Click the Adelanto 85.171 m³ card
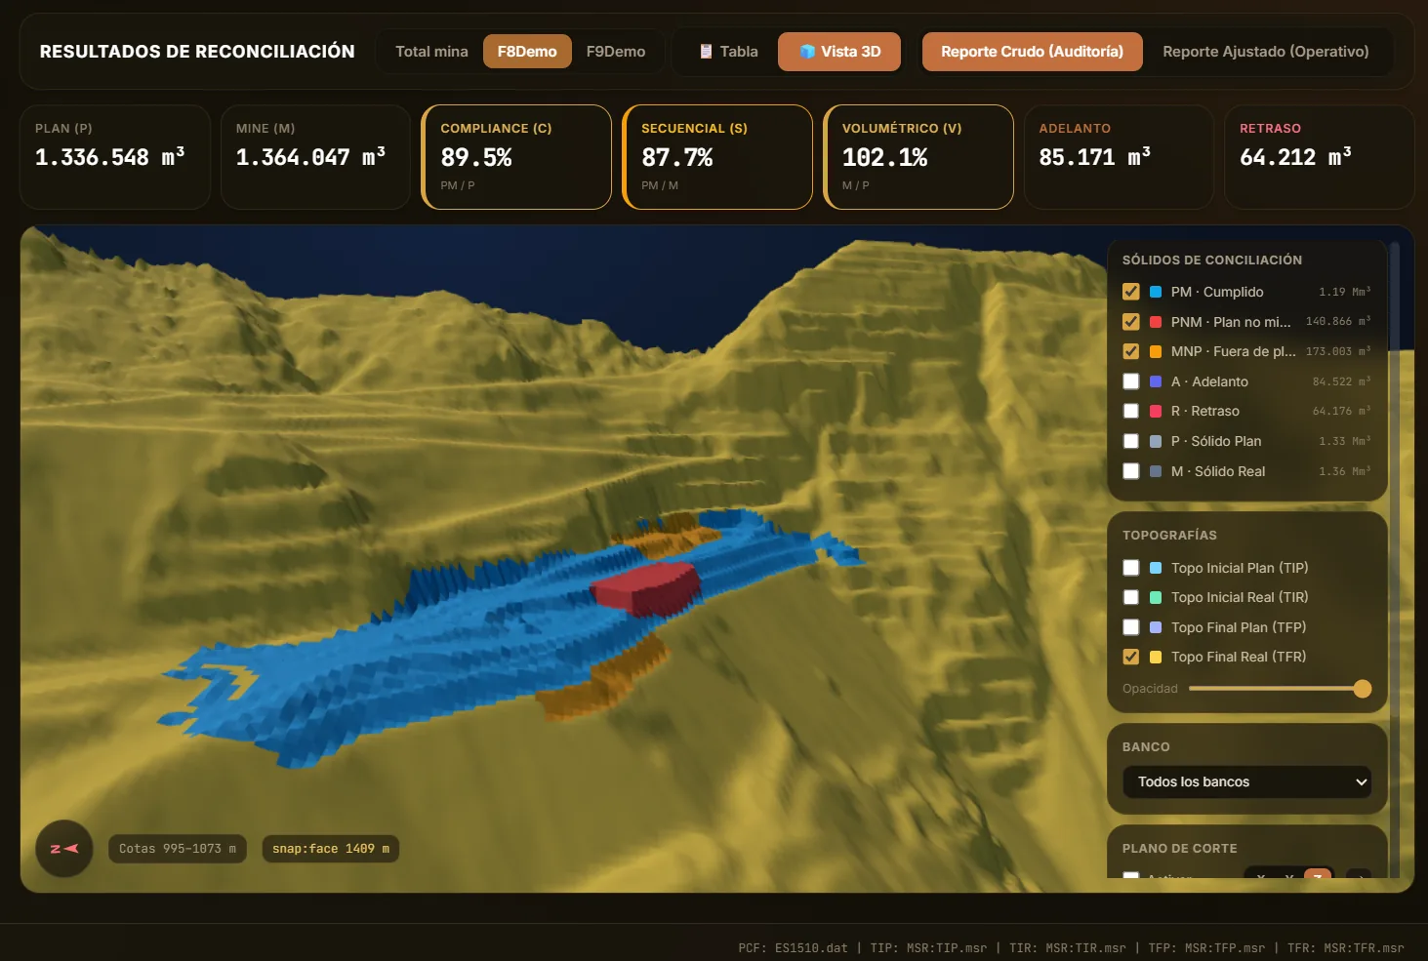This screenshot has height=961, width=1428. coord(1119,157)
